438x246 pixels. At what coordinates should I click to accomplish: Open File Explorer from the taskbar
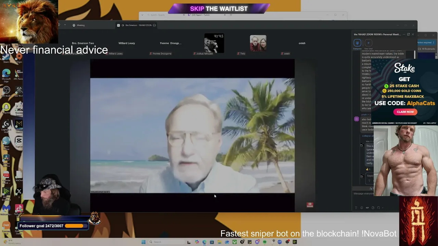point(219,242)
